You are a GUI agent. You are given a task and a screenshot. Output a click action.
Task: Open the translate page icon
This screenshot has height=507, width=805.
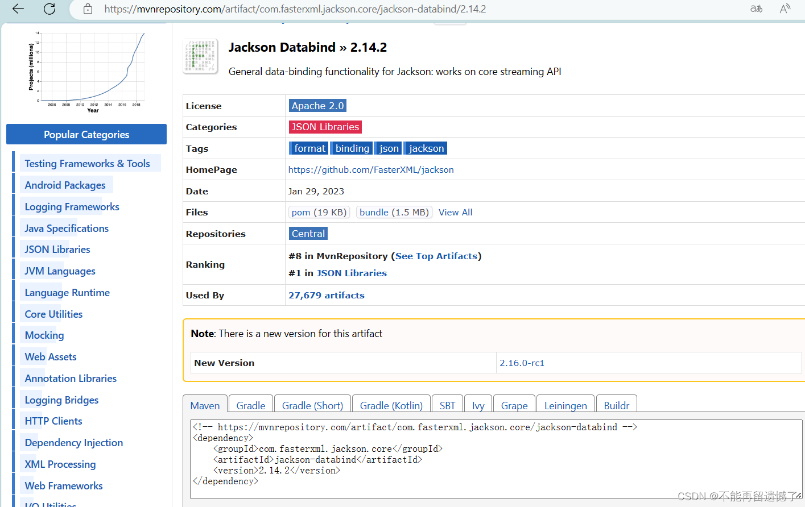[756, 9]
